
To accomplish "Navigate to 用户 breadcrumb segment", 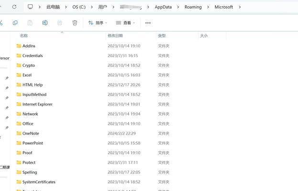I will [103, 7].
